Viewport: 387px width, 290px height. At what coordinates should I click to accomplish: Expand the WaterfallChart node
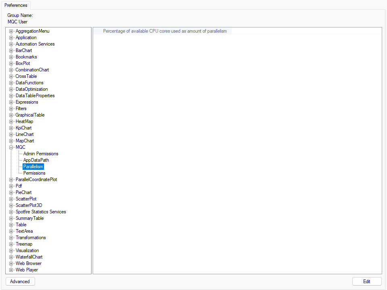point(11,257)
